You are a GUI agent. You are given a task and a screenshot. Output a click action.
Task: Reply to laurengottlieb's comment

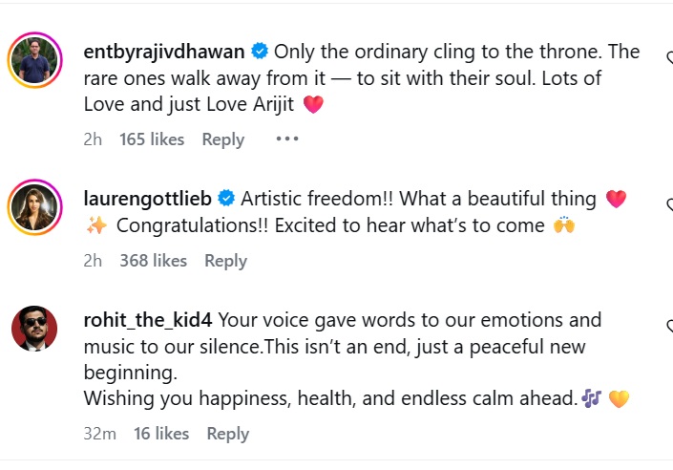(226, 261)
